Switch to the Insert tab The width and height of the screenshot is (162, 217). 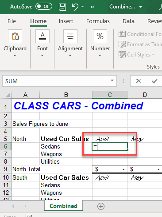pos(66,21)
